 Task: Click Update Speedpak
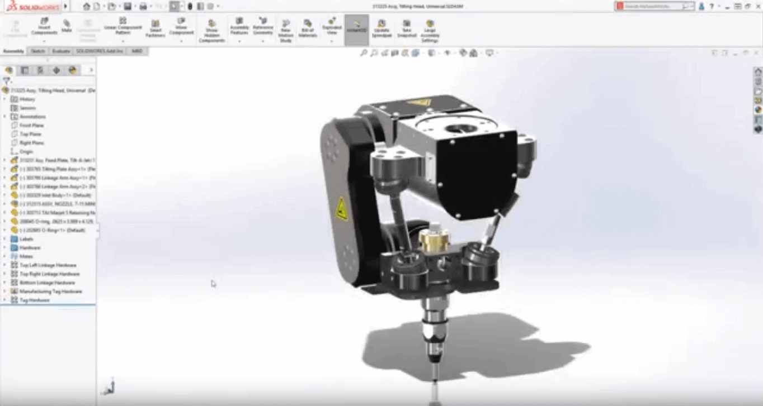[x=381, y=29]
